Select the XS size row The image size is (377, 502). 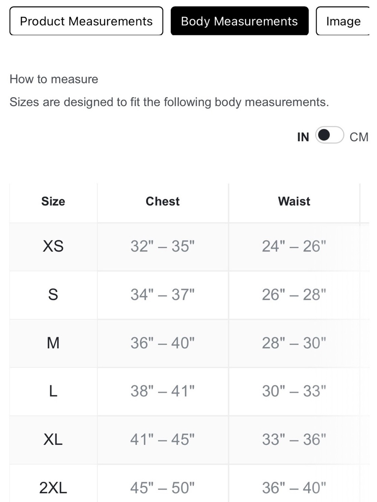coord(189,247)
